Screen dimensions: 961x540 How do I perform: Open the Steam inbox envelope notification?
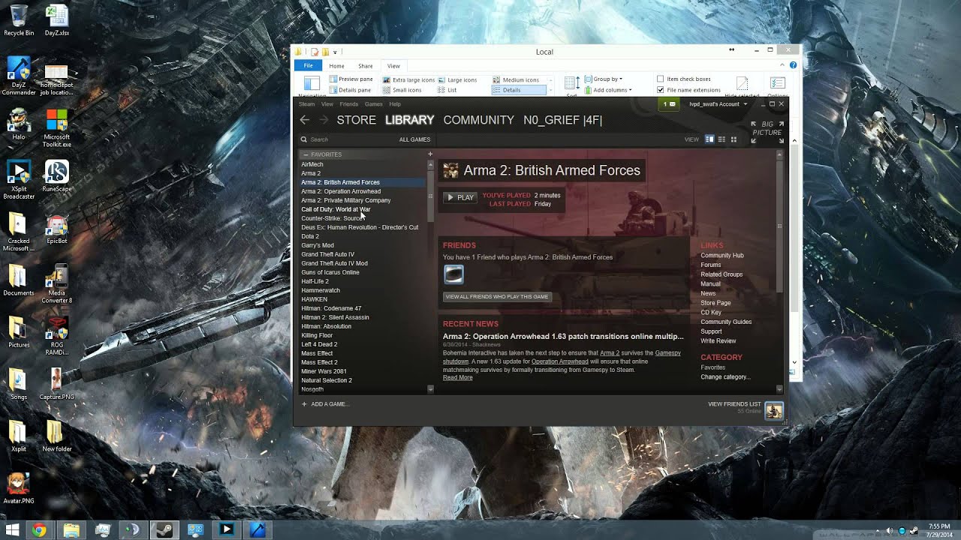670,104
